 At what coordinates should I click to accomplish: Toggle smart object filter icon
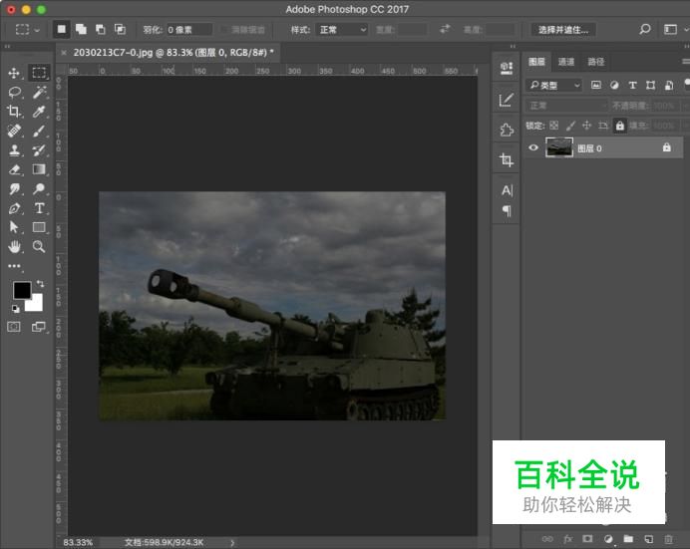point(669,85)
